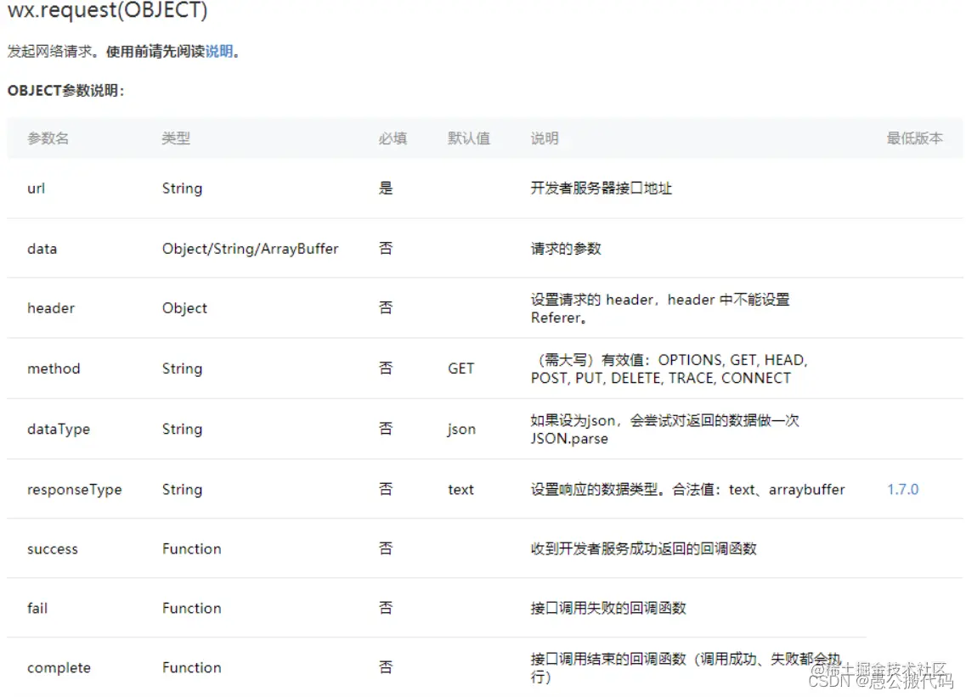This screenshot has width=966, height=697.
Task: Select the responseType parameter name
Action: click(x=75, y=490)
